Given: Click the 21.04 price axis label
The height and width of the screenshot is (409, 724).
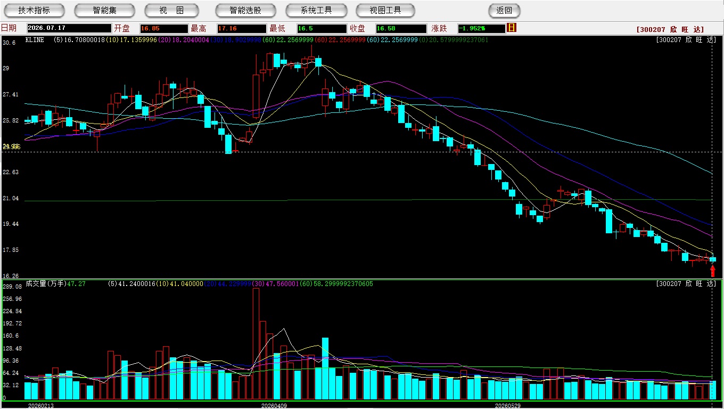Looking at the screenshot, I should pos(11,198).
